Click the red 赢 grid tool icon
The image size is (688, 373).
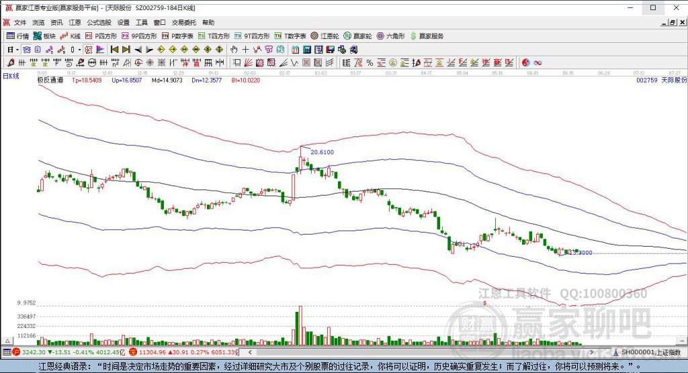[x=197, y=63]
